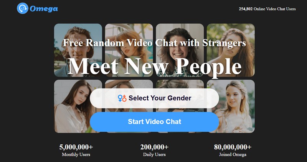Click the gender symbols icon
This screenshot has width=307, height=162.
click(122, 98)
